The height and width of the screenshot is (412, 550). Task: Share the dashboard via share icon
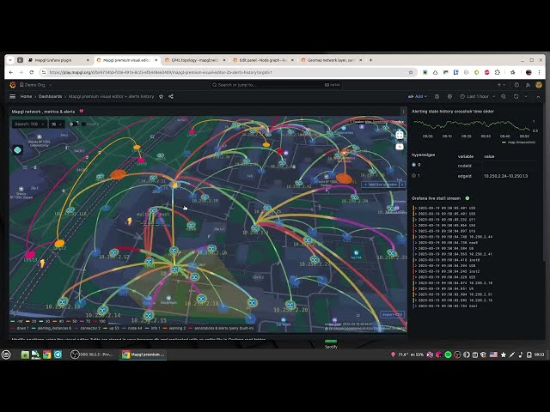pos(171,96)
